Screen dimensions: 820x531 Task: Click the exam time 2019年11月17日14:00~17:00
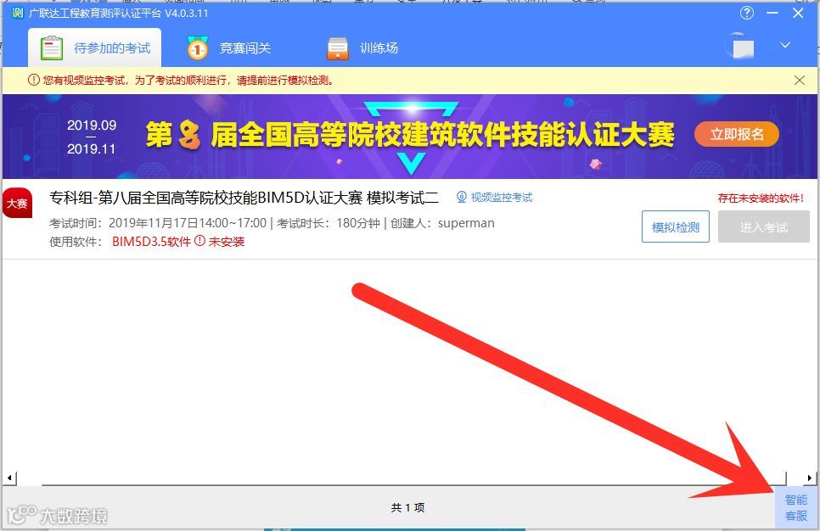[188, 223]
